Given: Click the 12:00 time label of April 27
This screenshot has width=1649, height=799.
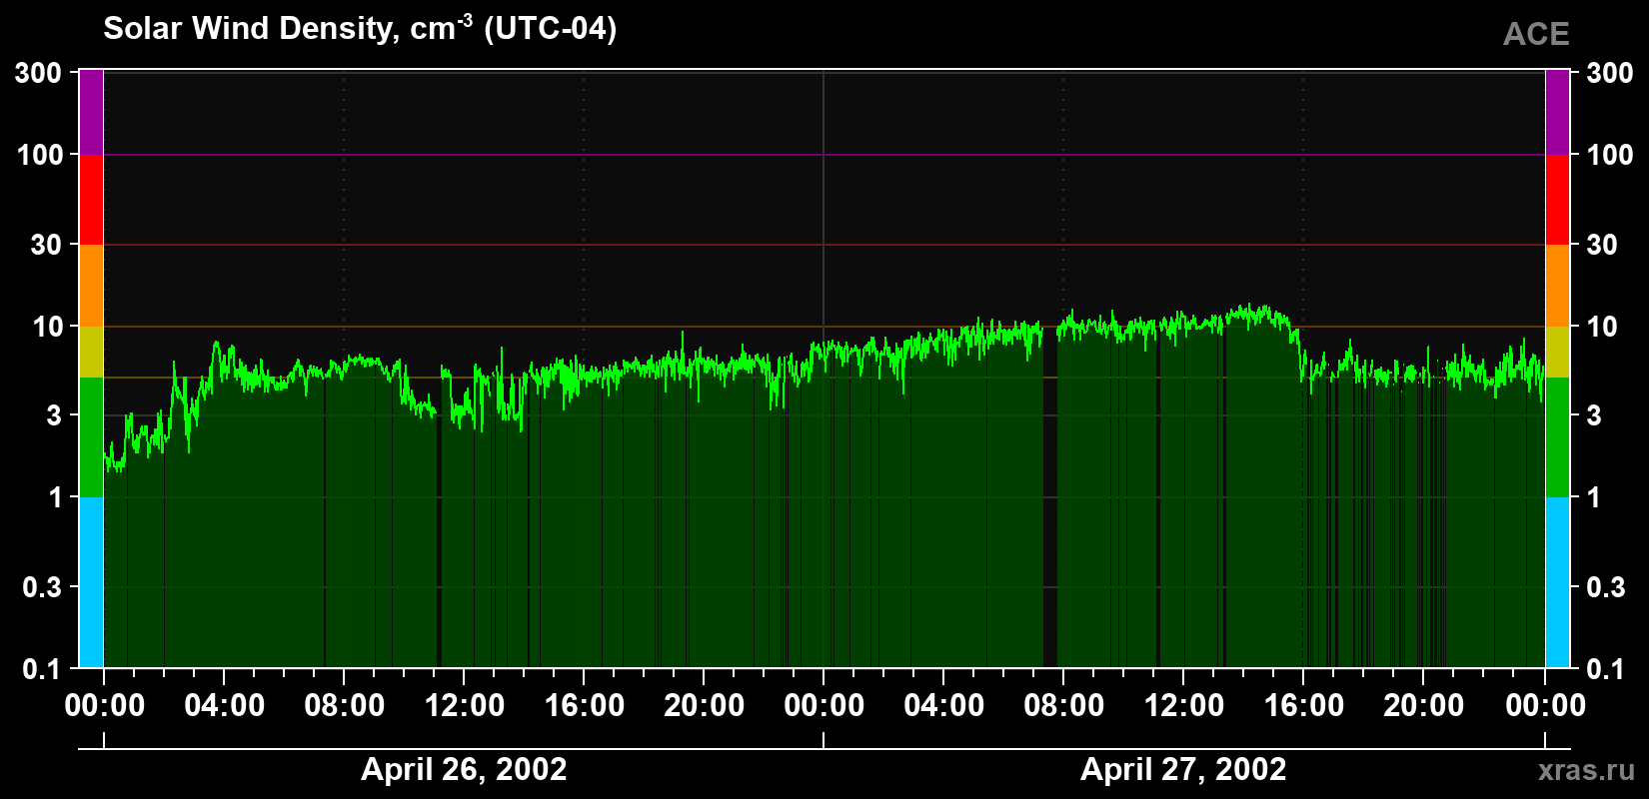Looking at the screenshot, I should click(1183, 706).
